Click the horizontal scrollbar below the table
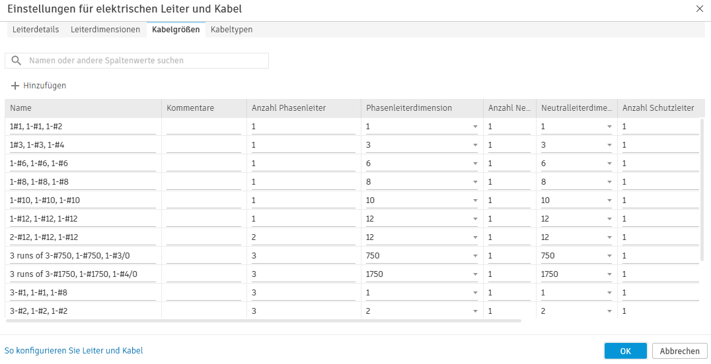This screenshot has width=711, height=364. click(263, 321)
